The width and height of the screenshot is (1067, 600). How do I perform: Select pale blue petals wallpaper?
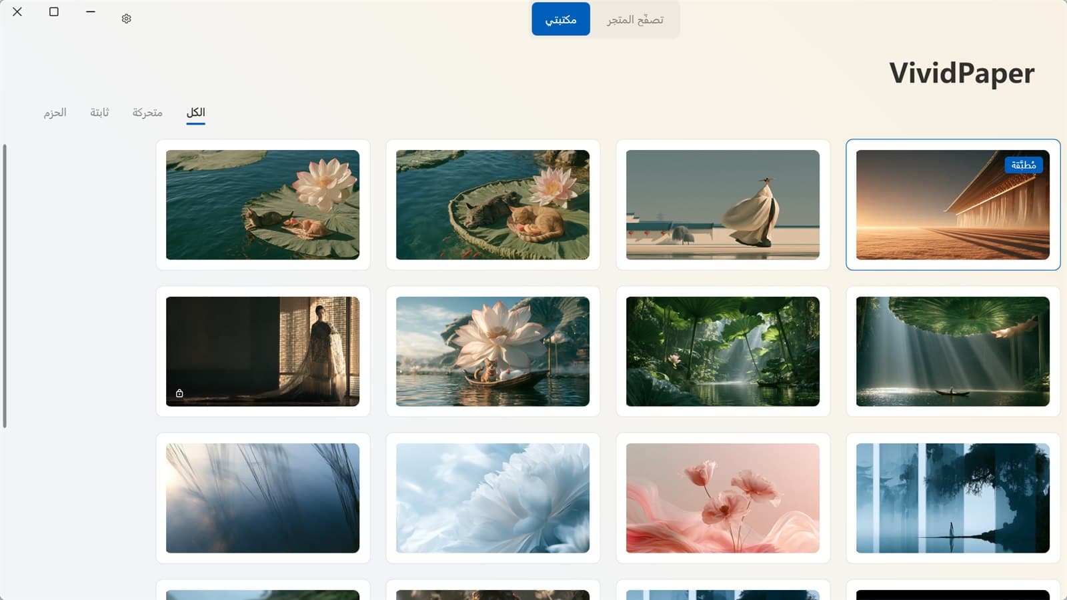click(x=493, y=498)
